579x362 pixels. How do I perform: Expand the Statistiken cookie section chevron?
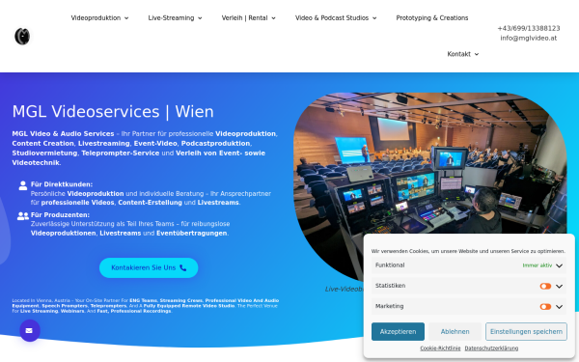point(559,287)
